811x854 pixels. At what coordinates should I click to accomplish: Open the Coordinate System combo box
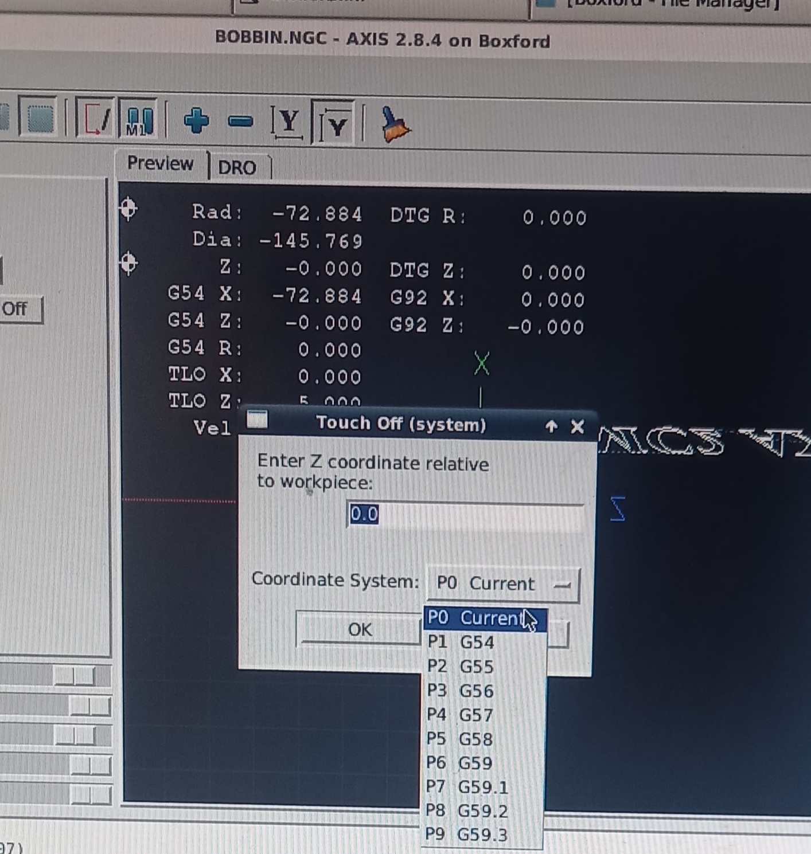[x=504, y=584]
